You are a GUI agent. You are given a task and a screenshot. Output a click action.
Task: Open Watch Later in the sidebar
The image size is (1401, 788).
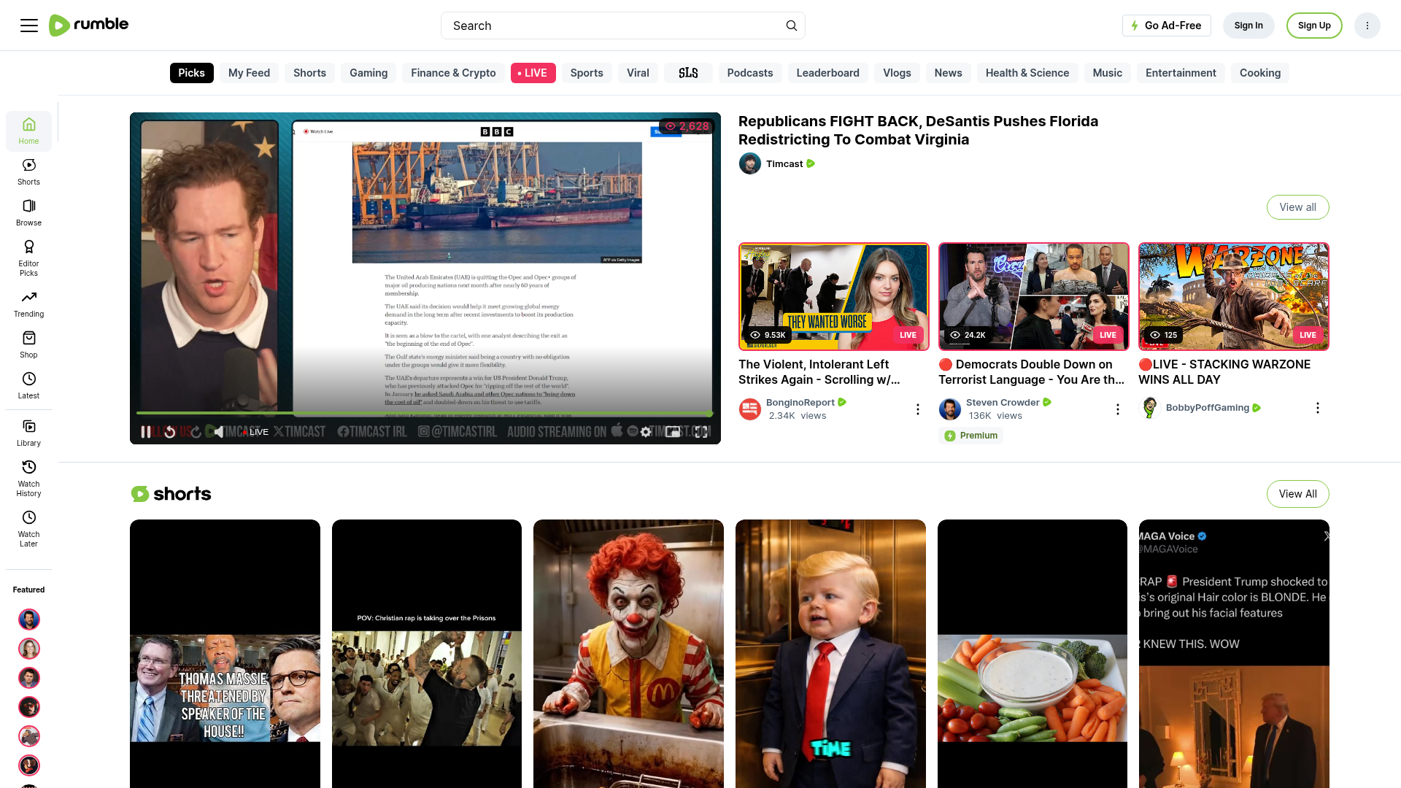click(x=28, y=529)
